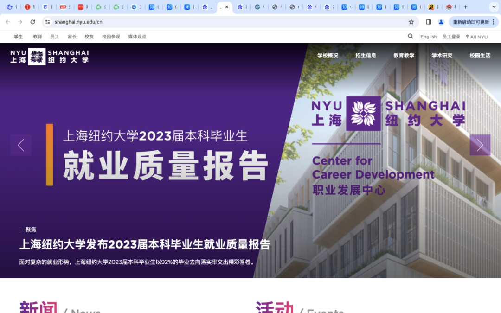
Task: Click the All NYU location pin link
Action: point(477,37)
